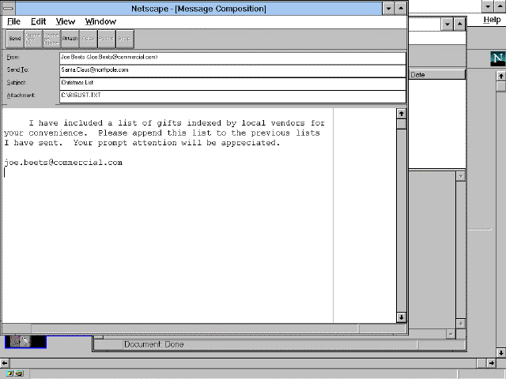The image size is (506, 379).
Task: Minimize the Message Composition window
Action: tap(388, 9)
